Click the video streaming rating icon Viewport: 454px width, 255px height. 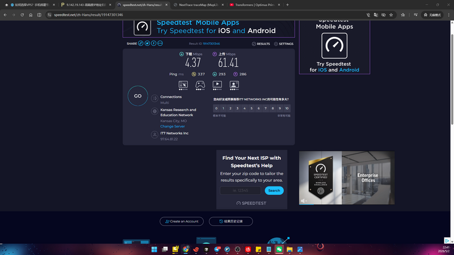coord(217,84)
